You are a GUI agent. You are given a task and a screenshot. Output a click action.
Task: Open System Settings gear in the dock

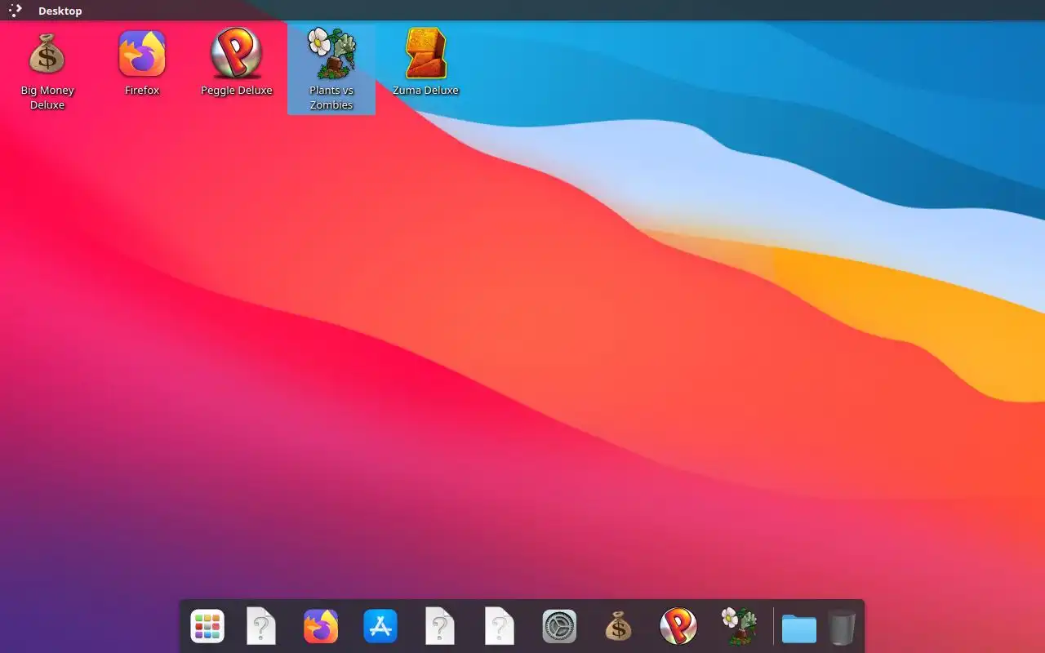[559, 627]
